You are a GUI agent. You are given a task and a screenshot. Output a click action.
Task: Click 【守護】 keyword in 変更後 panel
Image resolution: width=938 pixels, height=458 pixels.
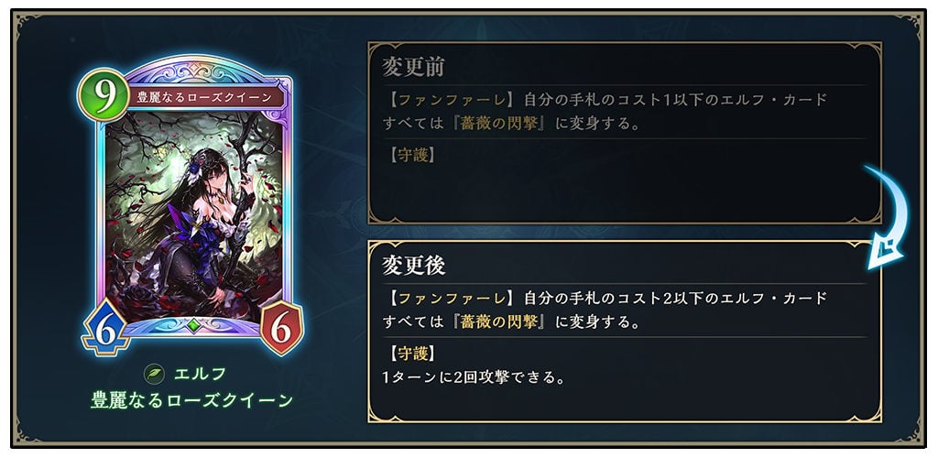410,354
